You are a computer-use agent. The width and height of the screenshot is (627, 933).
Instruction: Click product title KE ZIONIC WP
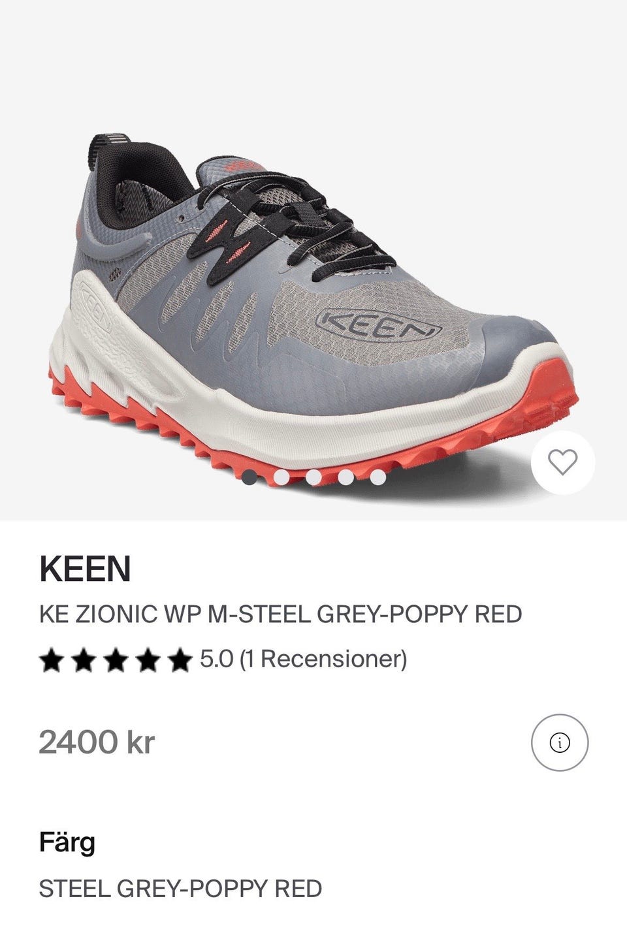pos(281,614)
